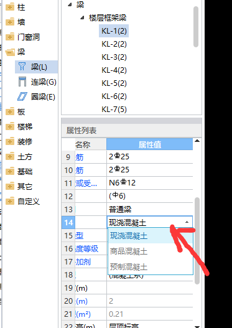
Task: Click the up arrow of property list scrollbar
Action: [x=197, y=141]
